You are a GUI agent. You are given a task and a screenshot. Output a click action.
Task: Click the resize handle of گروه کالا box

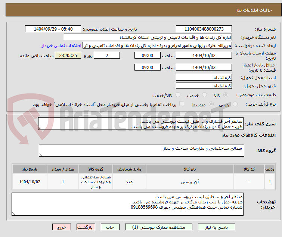pos(41,155)
